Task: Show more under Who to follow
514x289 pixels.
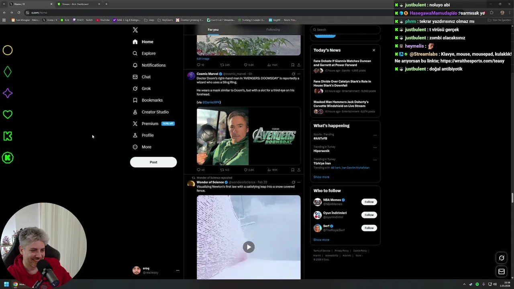Action: coord(321,240)
